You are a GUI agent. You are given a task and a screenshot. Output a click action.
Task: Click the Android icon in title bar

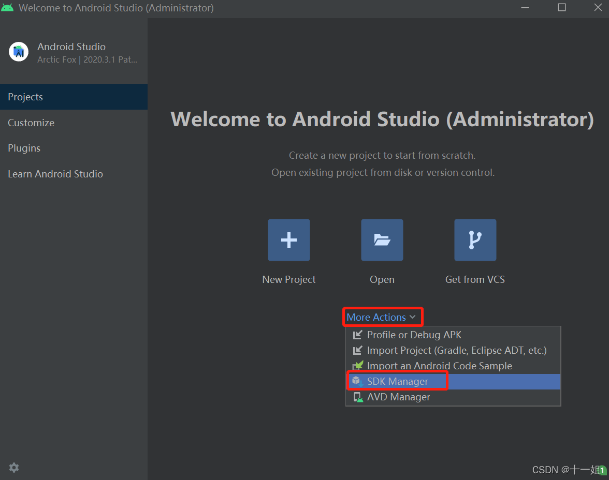pos(7,8)
